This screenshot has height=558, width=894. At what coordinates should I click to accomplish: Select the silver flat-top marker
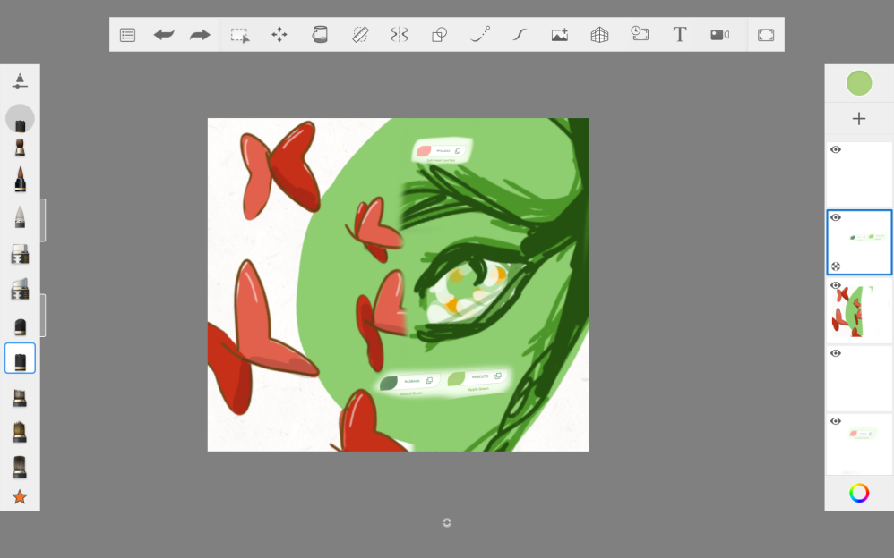pyautogui.click(x=20, y=254)
